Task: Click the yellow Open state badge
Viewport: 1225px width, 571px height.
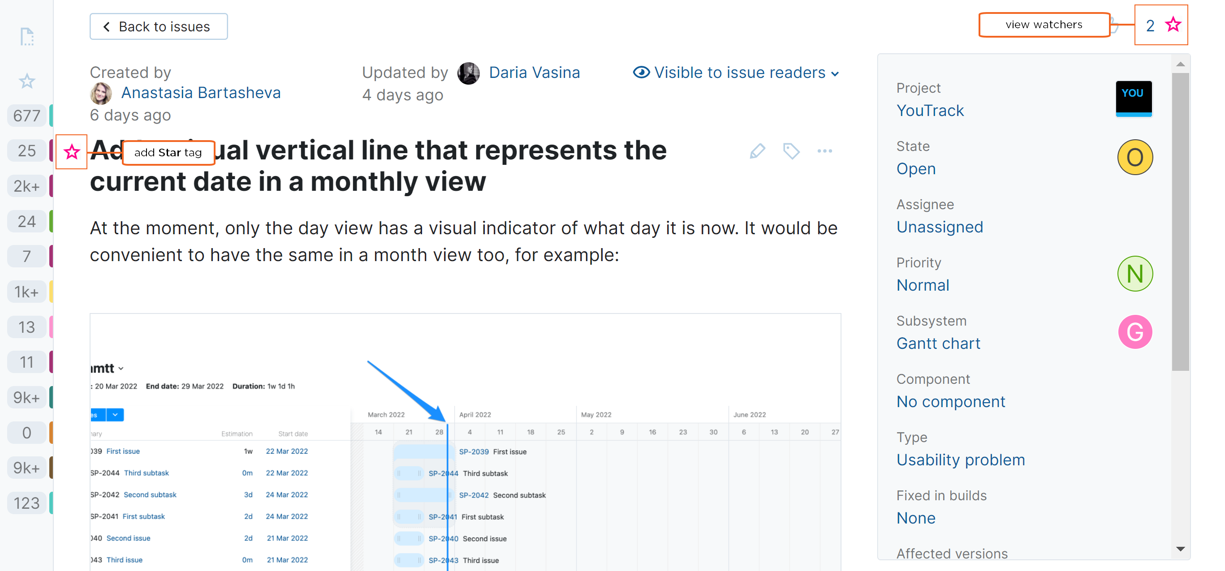Action: coord(1134,157)
